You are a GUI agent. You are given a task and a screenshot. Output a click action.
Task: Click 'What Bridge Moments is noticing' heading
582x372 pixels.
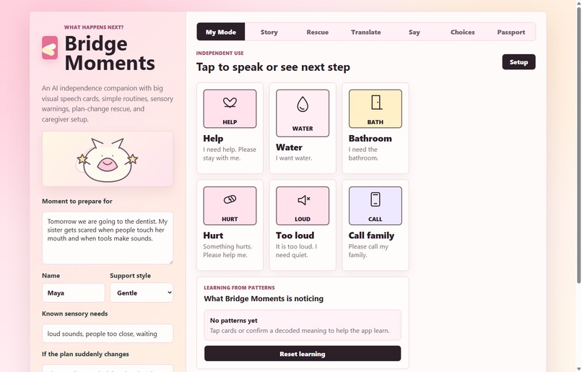pos(264,298)
